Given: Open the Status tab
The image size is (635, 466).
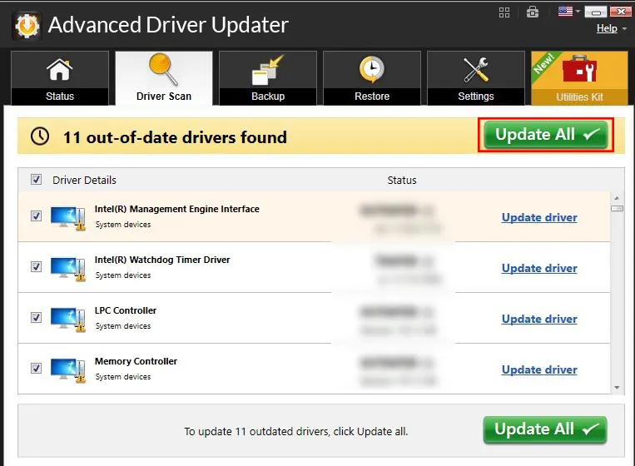Looking at the screenshot, I should coord(60,78).
